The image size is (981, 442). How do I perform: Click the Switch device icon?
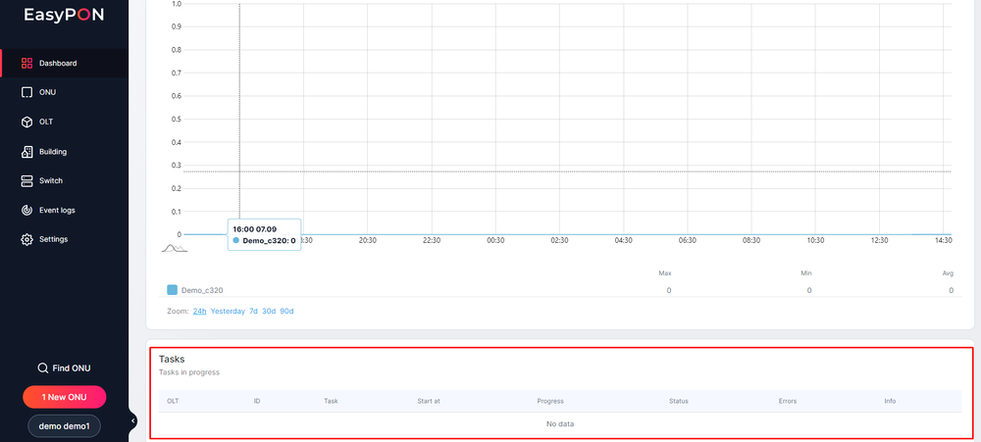pyautogui.click(x=27, y=181)
